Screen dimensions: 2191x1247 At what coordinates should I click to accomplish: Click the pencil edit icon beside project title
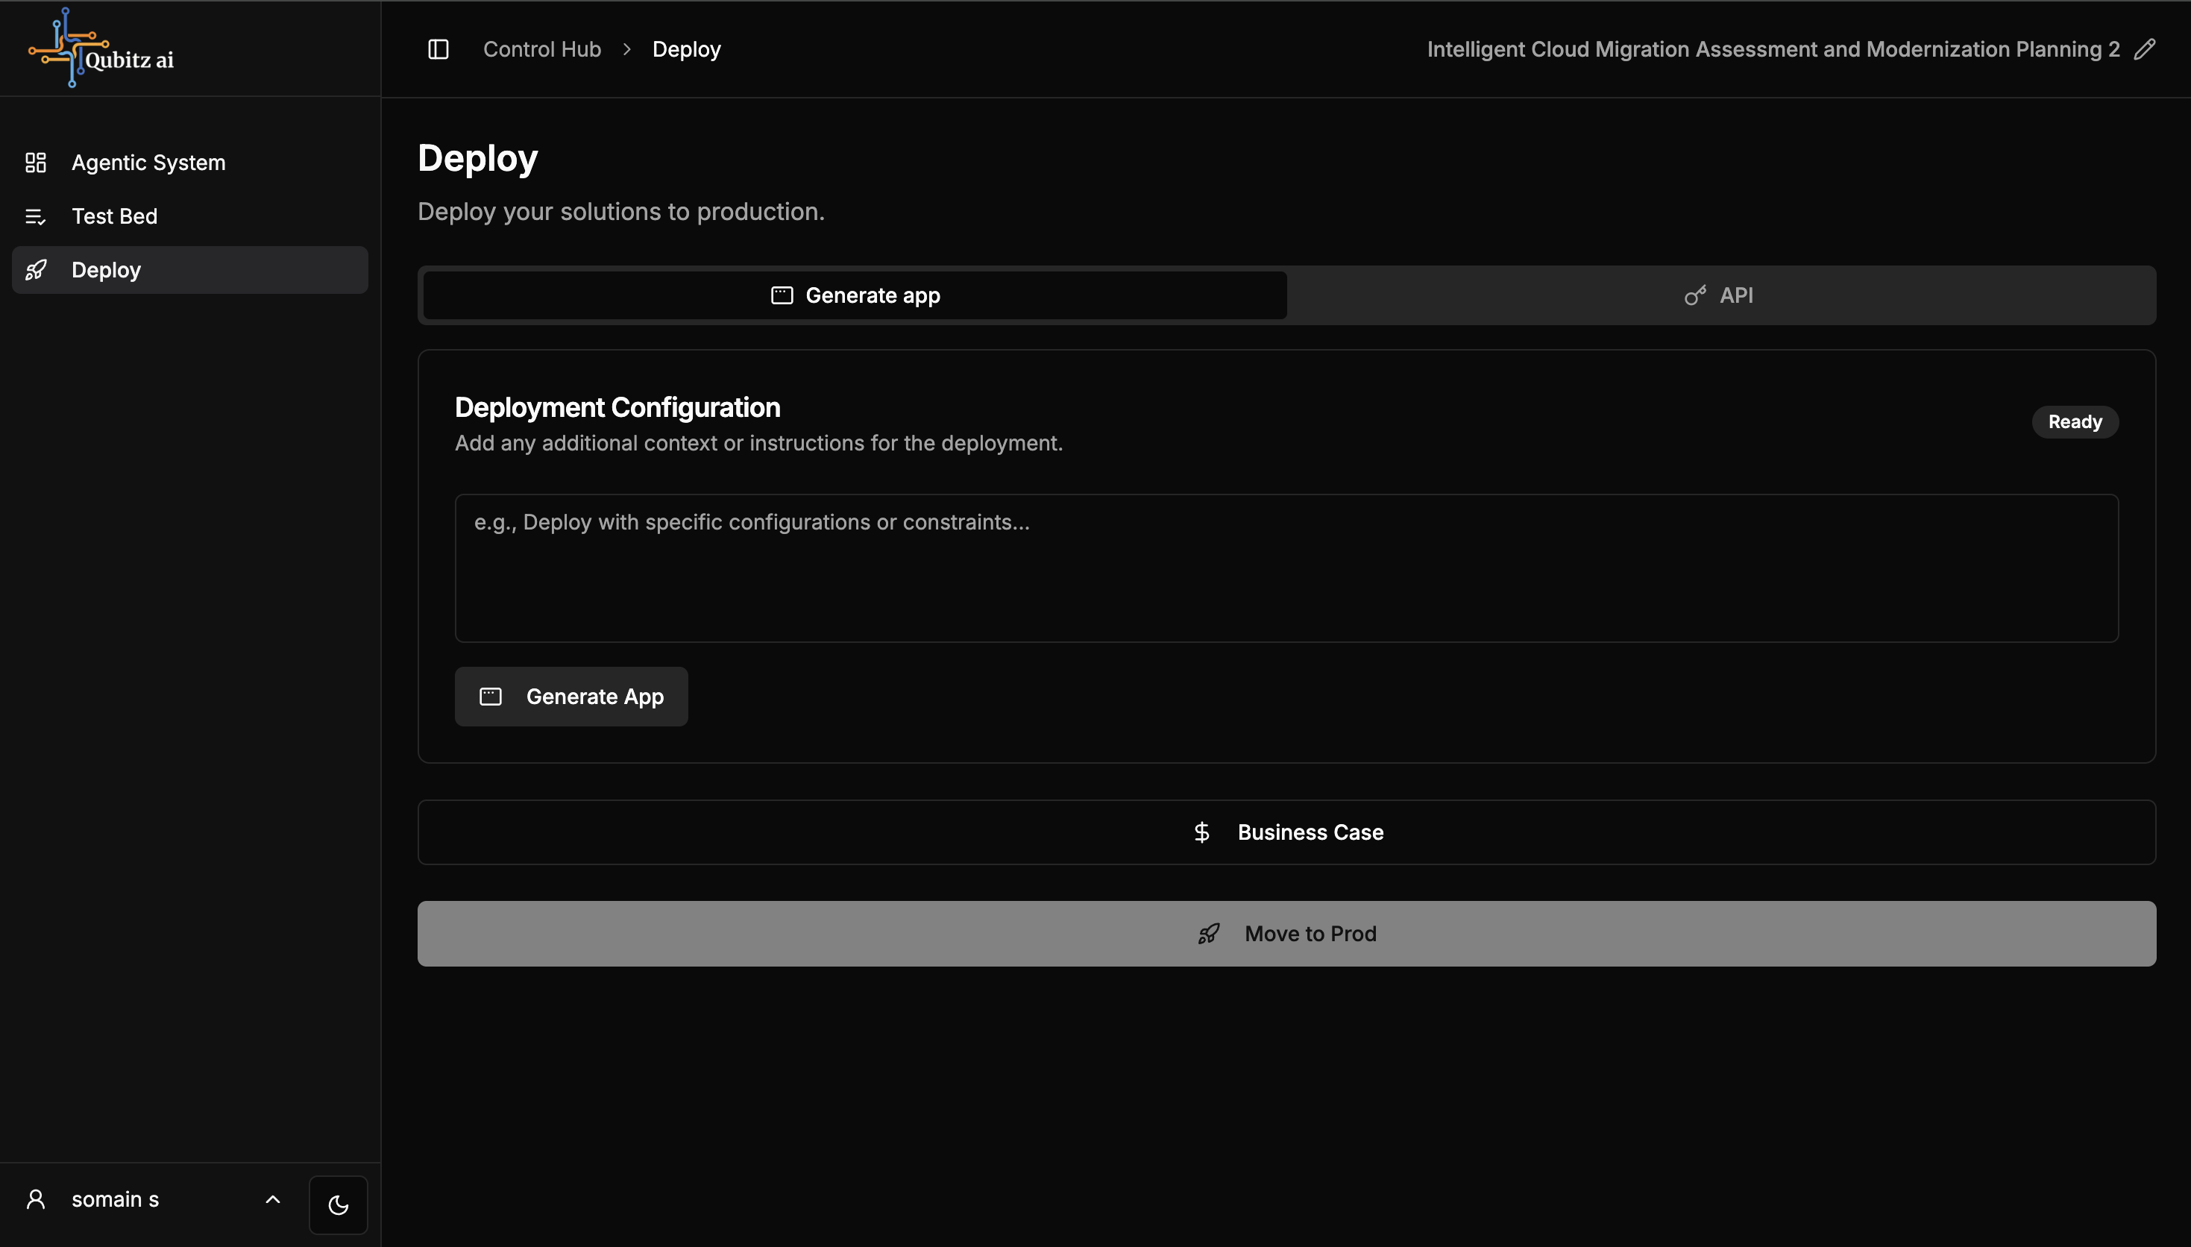[x=2145, y=50]
